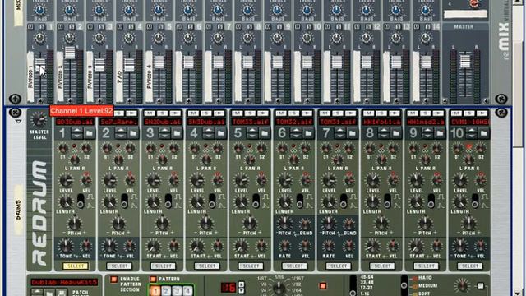Image resolution: width=526 pixels, height=296 pixels.
Task: Open sample browser folder for Redrum channel 4
Action: 221,133
